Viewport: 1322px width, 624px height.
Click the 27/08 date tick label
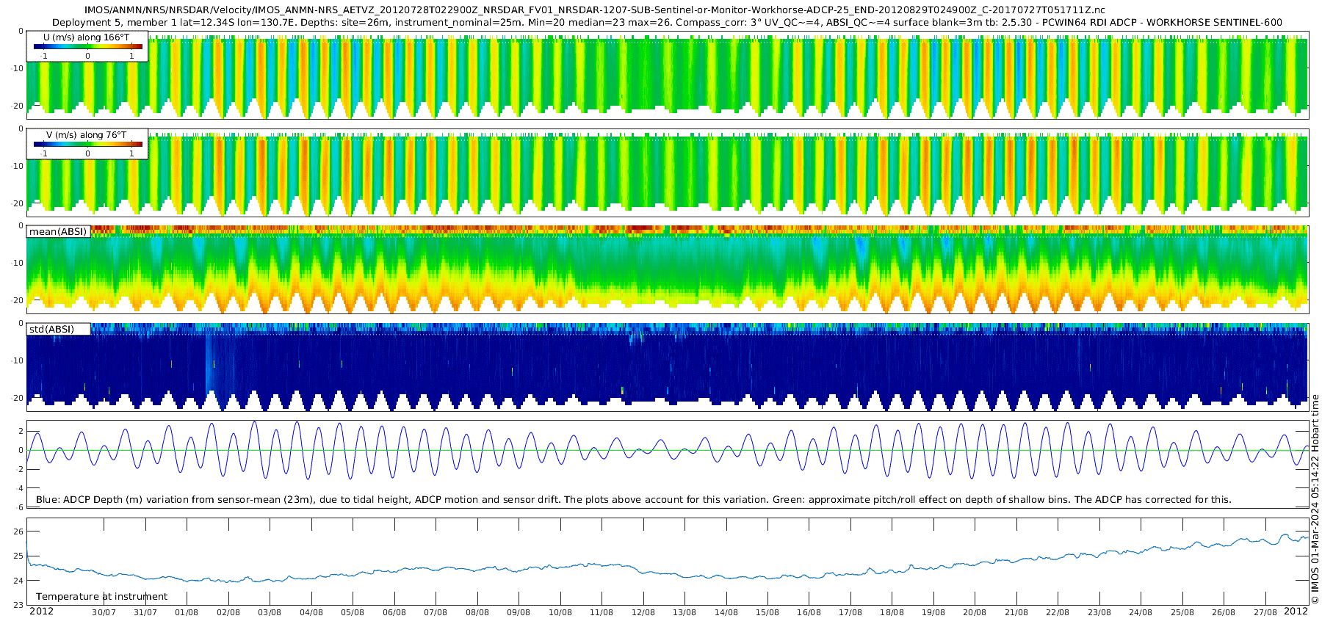pos(1265,612)
